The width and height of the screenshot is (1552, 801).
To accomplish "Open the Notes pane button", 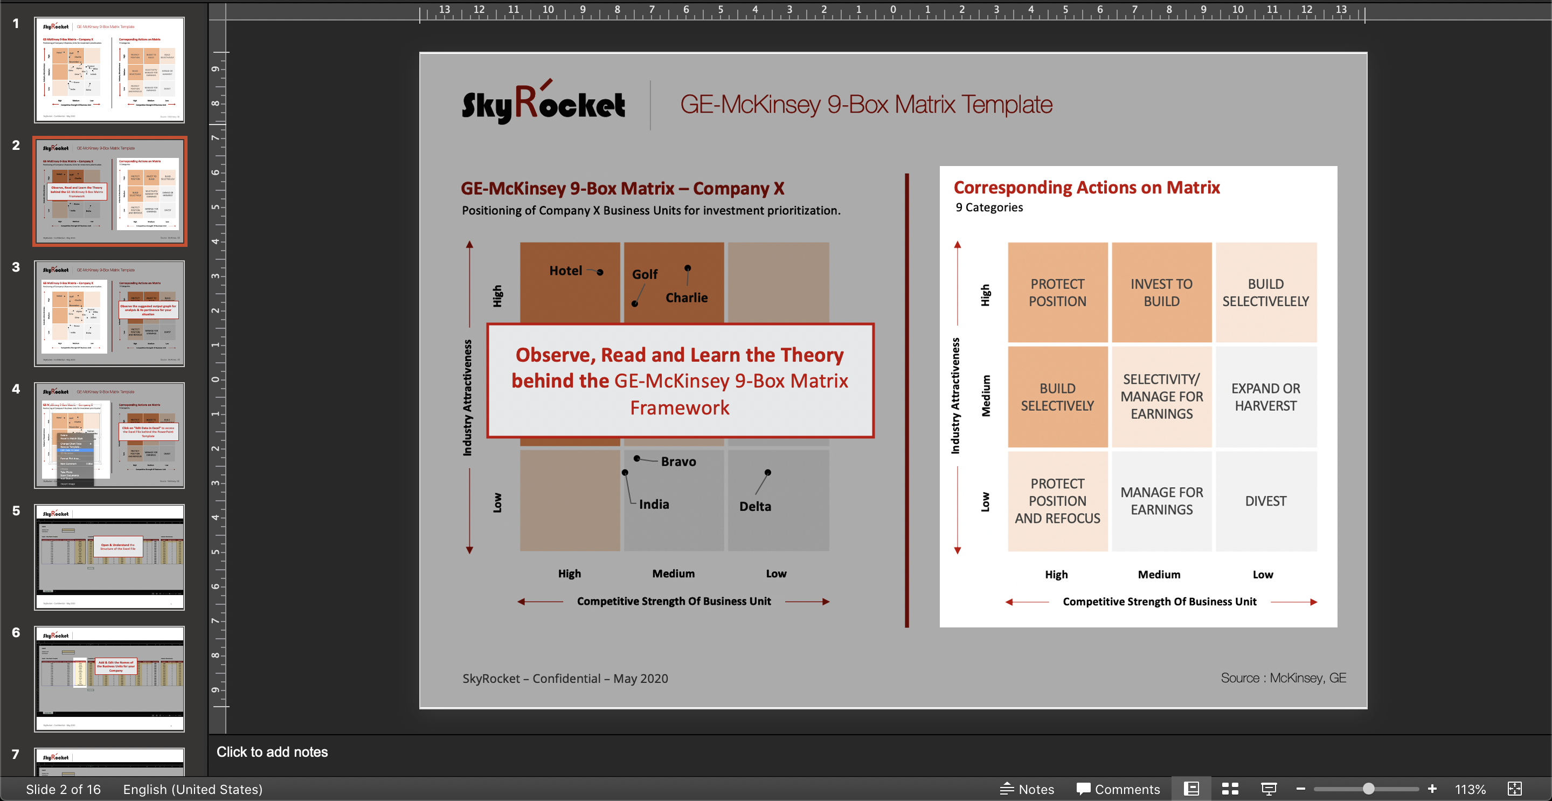I will point(1027,789).
